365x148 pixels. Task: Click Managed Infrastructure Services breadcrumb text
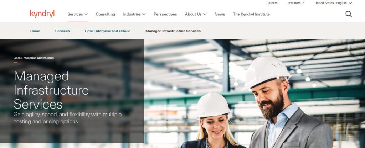click(x=173, y=31)
